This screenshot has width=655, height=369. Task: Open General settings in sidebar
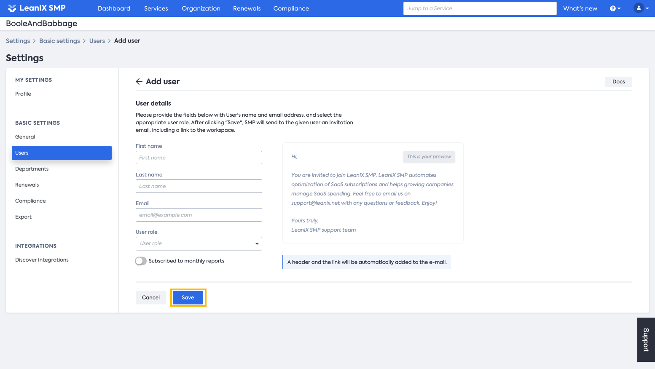click(25, 137)
